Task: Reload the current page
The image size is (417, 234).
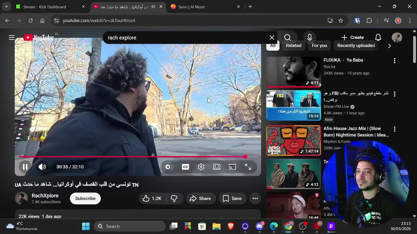Action: point(31,20)
